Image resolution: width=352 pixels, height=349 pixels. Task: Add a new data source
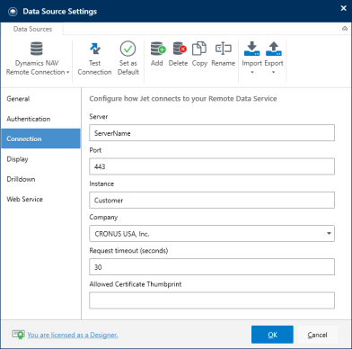click(x=157, y=54)
